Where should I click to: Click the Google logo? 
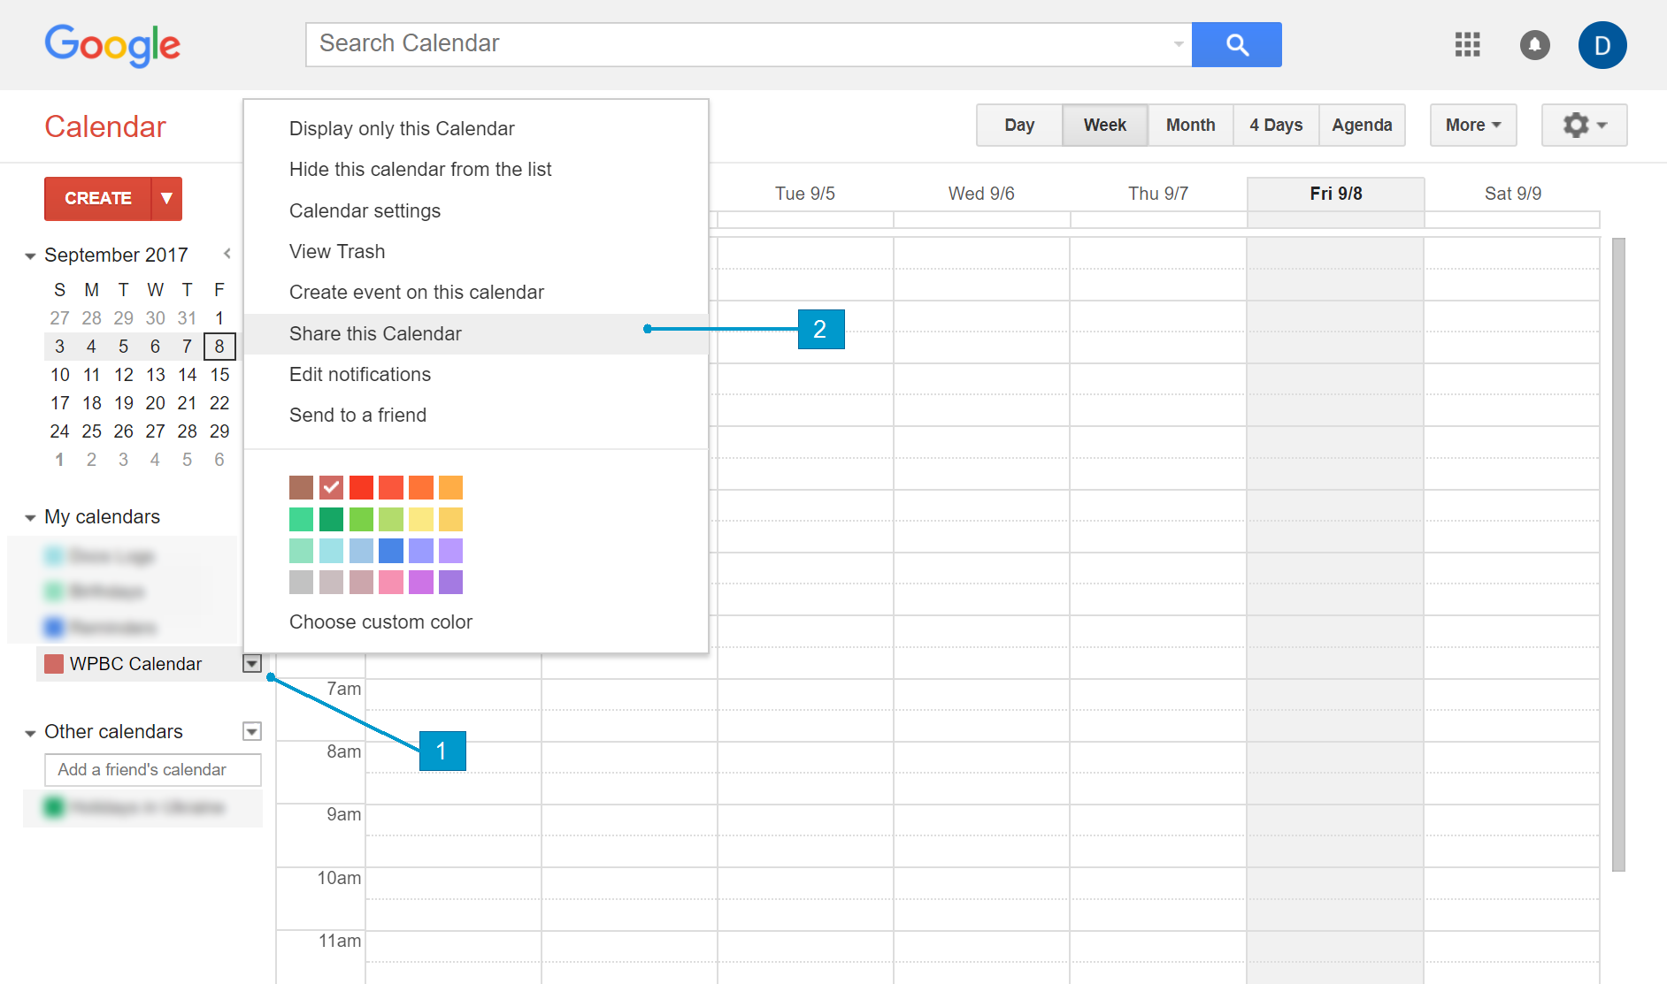coord(112,45)
